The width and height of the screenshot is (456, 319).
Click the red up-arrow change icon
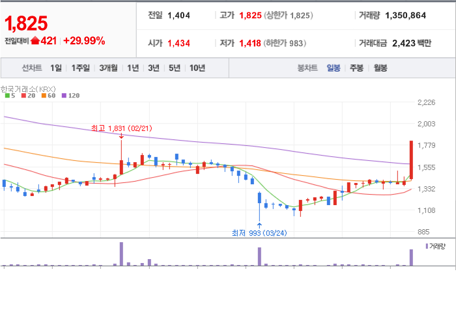[x=35, y=40]
